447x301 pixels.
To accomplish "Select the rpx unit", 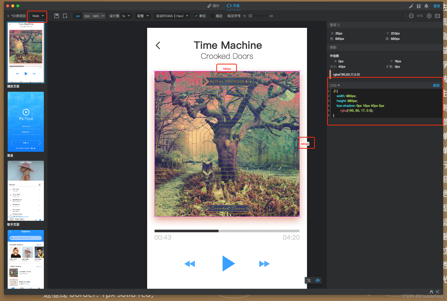I will [87, 16].
